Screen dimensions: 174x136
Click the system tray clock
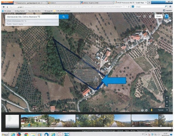click(165, 134)
